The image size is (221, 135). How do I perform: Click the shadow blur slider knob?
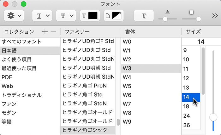coord(198,19)
